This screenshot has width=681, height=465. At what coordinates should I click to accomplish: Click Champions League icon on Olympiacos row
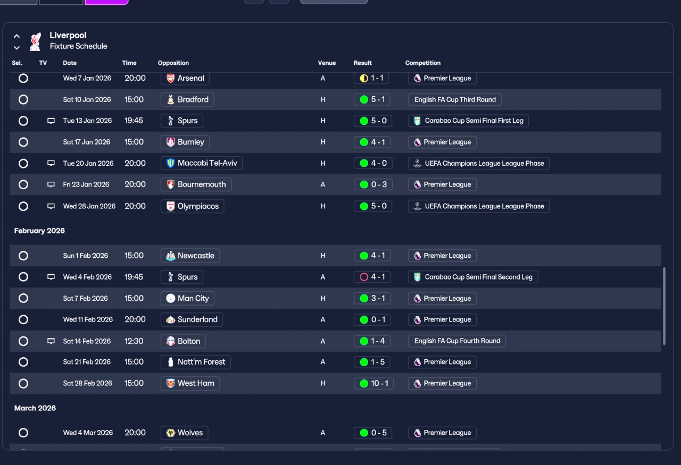[x=418, y=206]
